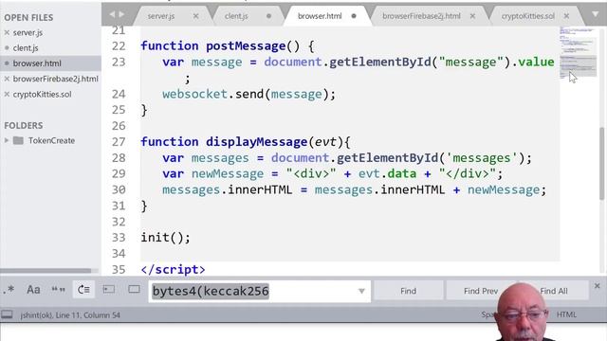
Task: Close the cryptoKitties.sol tab
Action: [566, 16]
